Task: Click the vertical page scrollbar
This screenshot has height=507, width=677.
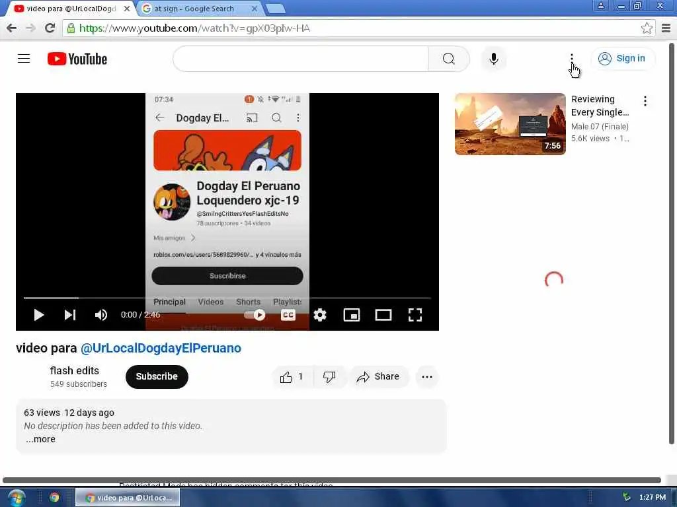Action: coord(672,244)
